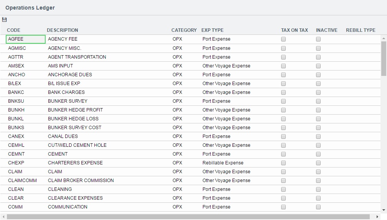Sort by the CODE column header

(13, 30)
